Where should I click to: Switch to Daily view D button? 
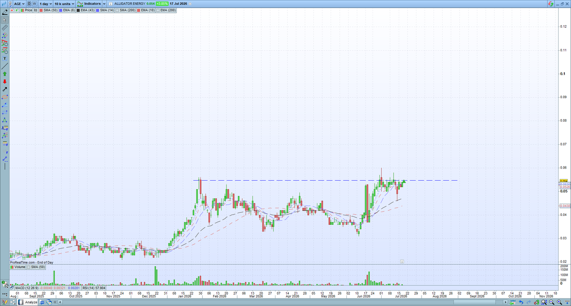pyautogui.click(x=29, y=4)
